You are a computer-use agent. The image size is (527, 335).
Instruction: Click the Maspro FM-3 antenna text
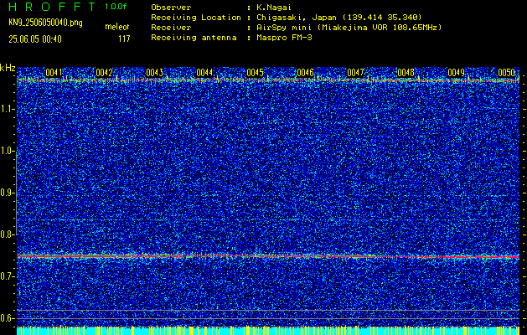pyautogui.click(x=284, y=38)
